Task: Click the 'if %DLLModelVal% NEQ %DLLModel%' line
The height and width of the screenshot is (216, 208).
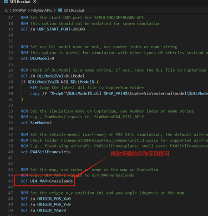Action: (x=60, y=82)
